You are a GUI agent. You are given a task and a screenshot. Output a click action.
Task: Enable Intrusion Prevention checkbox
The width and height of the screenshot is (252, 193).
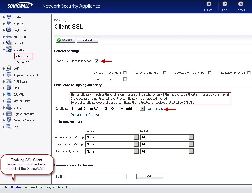(x=125, y=72)
